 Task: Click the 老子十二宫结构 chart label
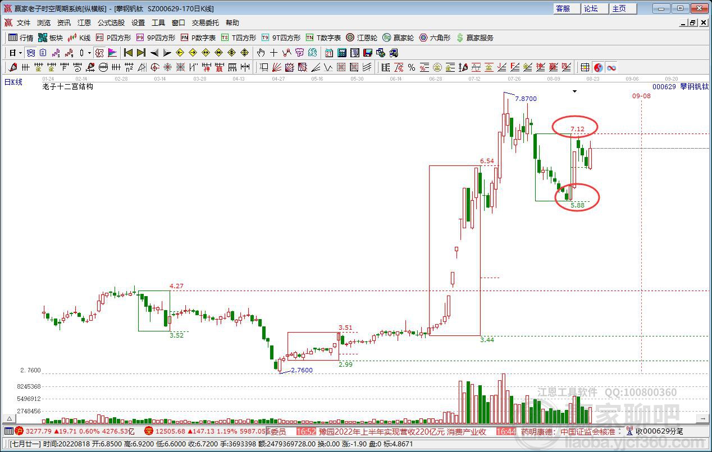[68, 87]
